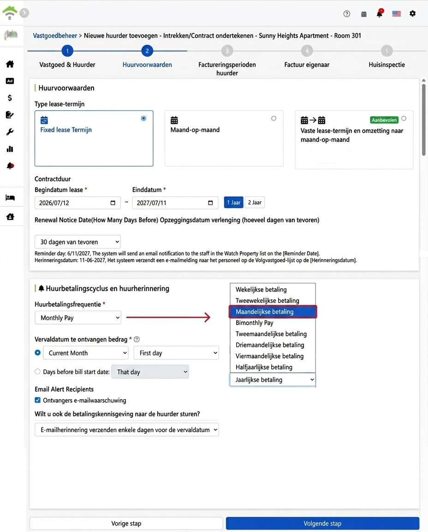This screenshot has height=532, width=428.
Task: Click the page vertical scrollbar thumb
Action: (423, 120)
